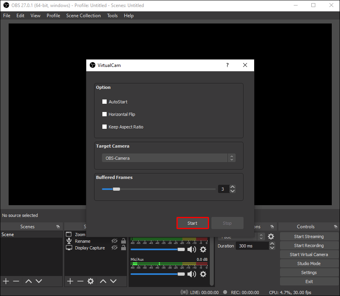Increase transition Duration with the up stepper
The image size is (340, 296).
(272, 243)
